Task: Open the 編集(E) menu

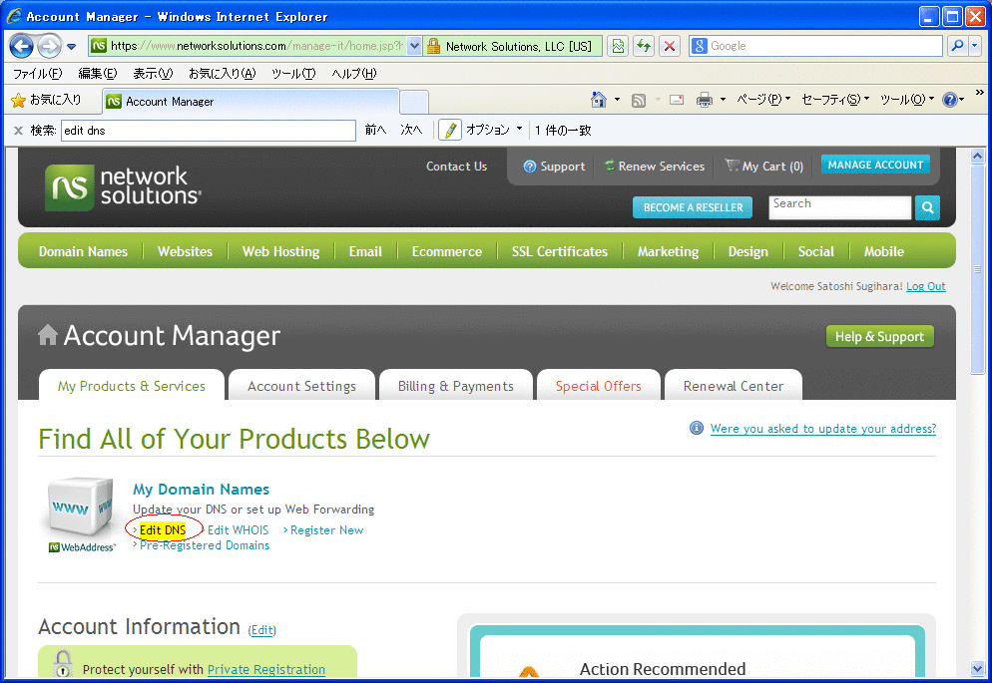Action: point(98,74)
